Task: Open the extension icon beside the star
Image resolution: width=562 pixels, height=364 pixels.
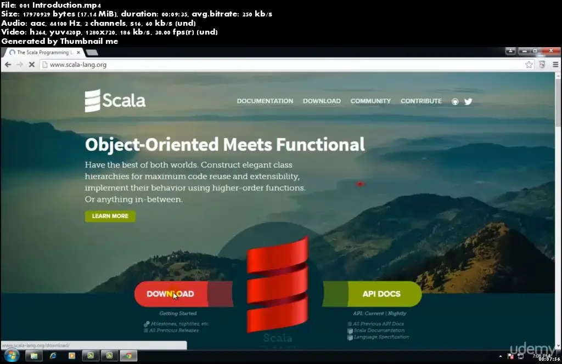Action: (x=542, y=65)
